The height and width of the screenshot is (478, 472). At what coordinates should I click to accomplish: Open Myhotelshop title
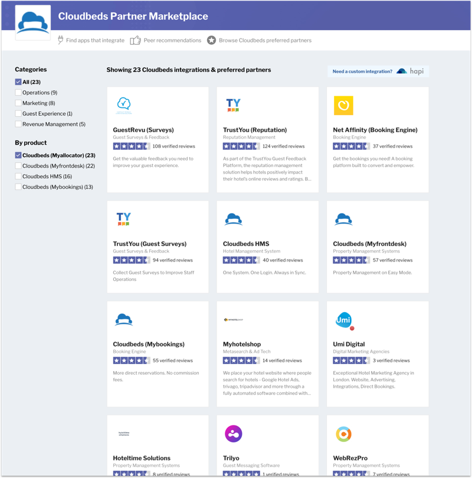click(x=242, y=344)
